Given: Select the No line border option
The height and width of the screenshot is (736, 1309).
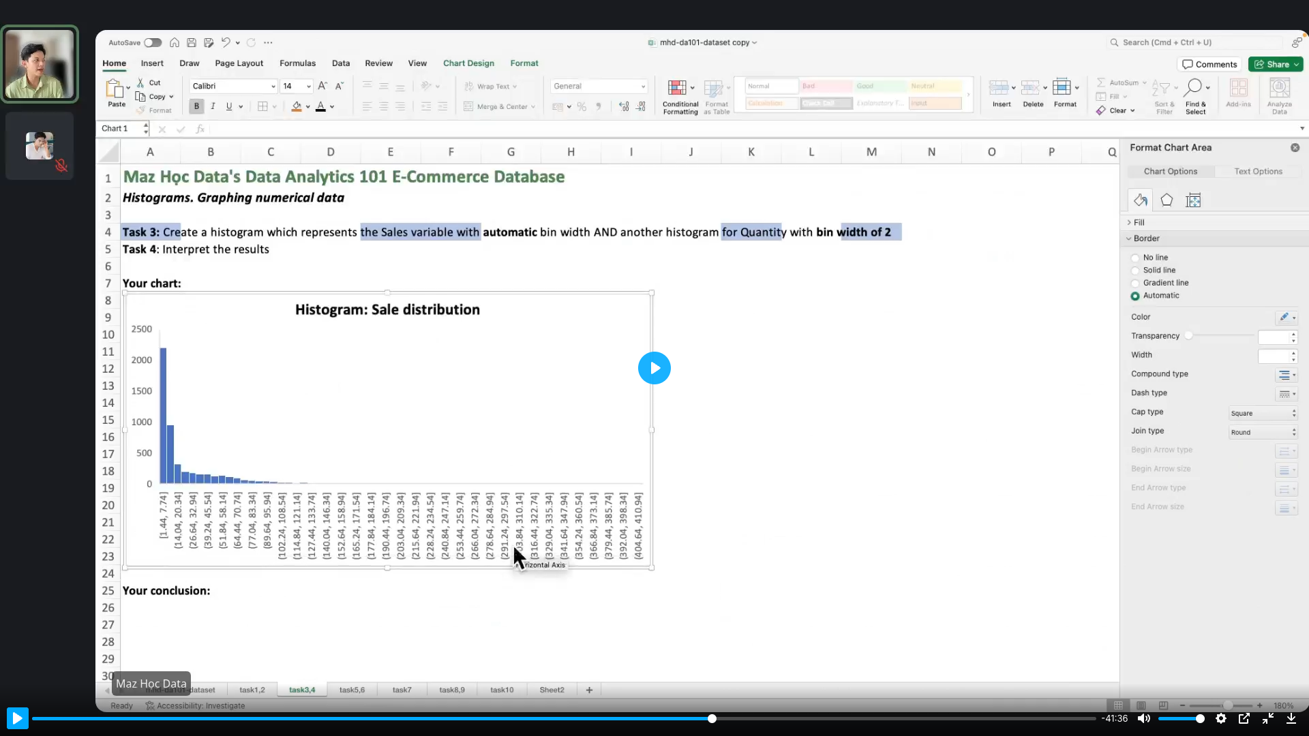Looking at the screenshot, I should (x=1135, y=258).
